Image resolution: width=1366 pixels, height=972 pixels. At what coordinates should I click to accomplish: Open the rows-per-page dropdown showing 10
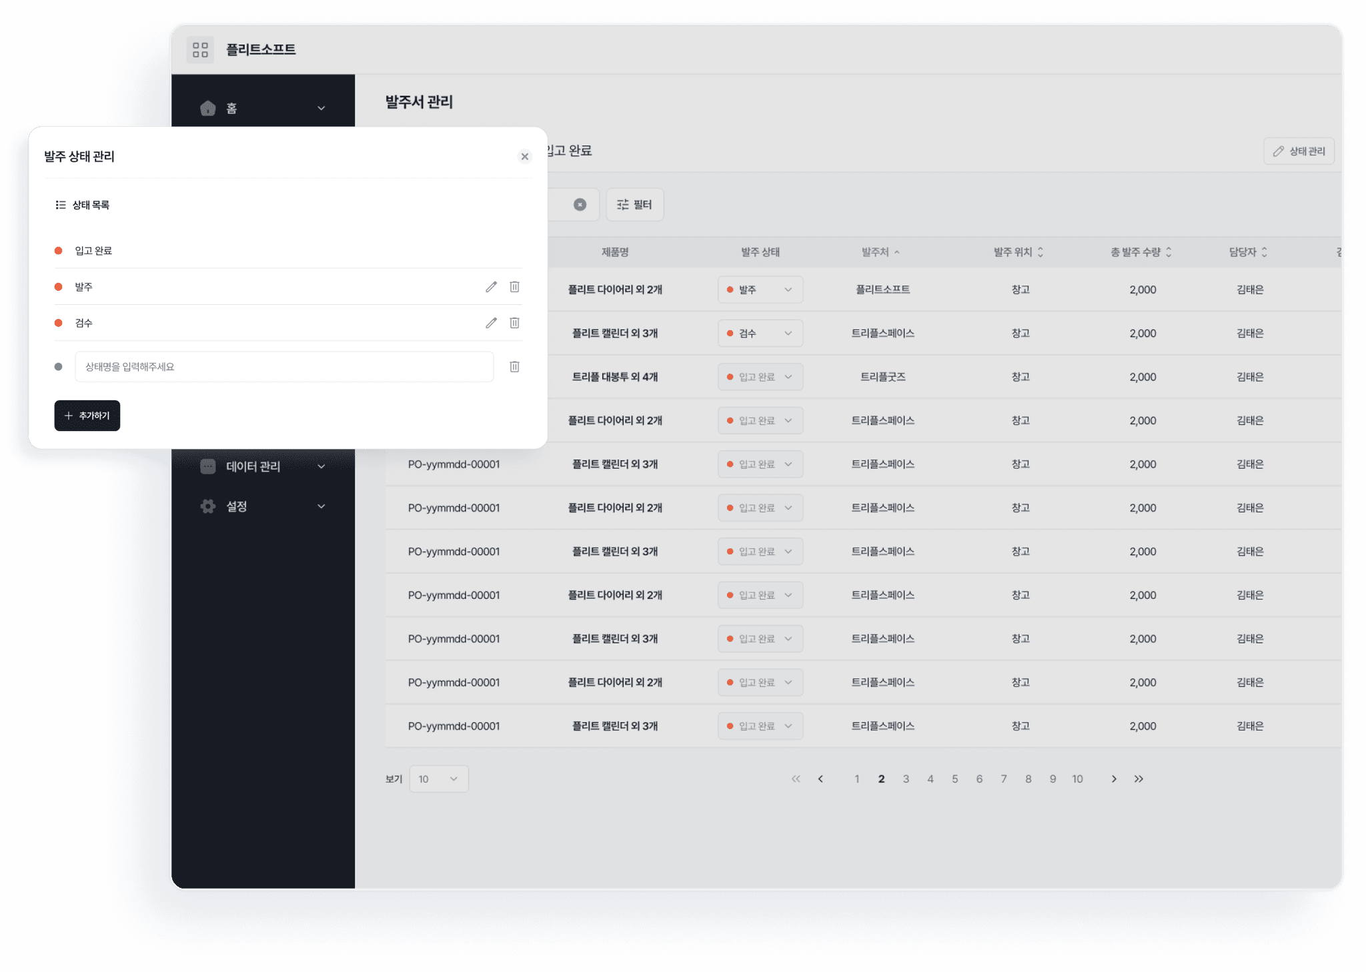coord(438,779)
